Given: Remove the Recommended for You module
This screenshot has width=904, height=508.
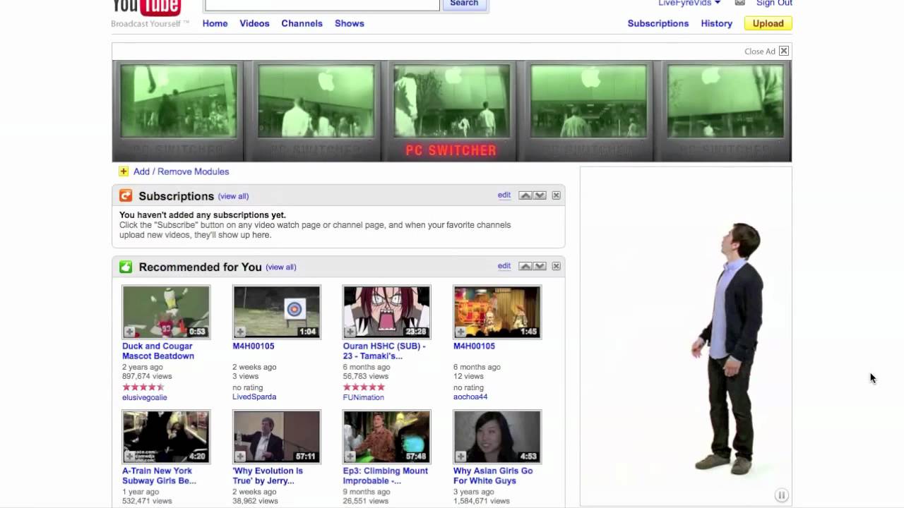Looking at the screenshot, I should pyautogui.click(x=557, y=266).
